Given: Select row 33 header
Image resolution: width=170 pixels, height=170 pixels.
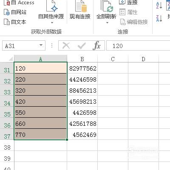Looking at the screenshot, I should pyautogui.click(x=7, y=90).
